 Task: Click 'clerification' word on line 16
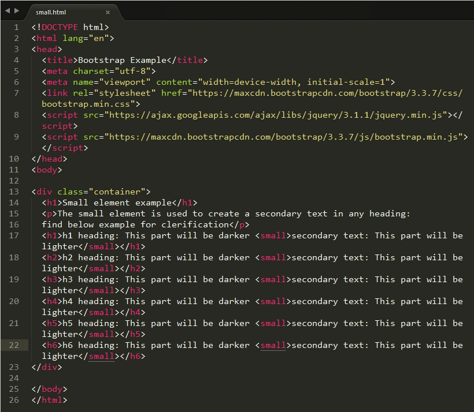[195, 225]
